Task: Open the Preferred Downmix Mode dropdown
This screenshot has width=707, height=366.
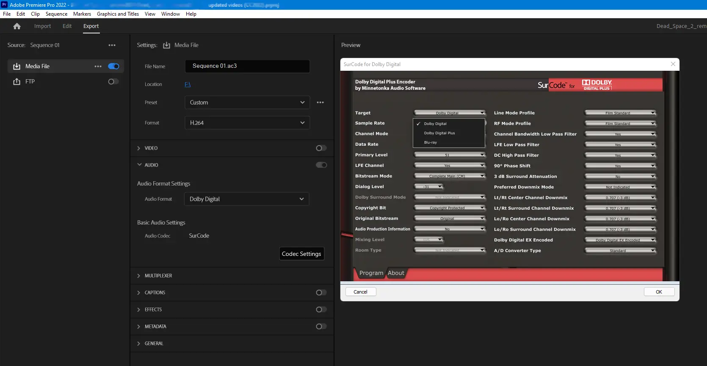Action: (x=620, y=187)
